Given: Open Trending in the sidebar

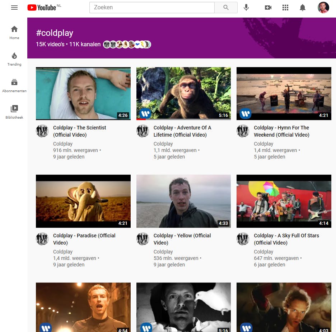Looking at the screenshot, I should [14, 59].
